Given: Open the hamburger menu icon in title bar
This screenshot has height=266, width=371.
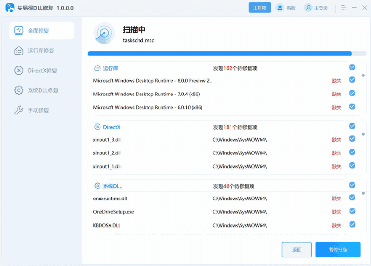Looking at the screenshot, I should click(343, 8).
